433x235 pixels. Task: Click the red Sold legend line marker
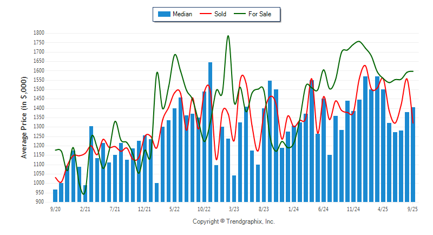coord(206,14)
